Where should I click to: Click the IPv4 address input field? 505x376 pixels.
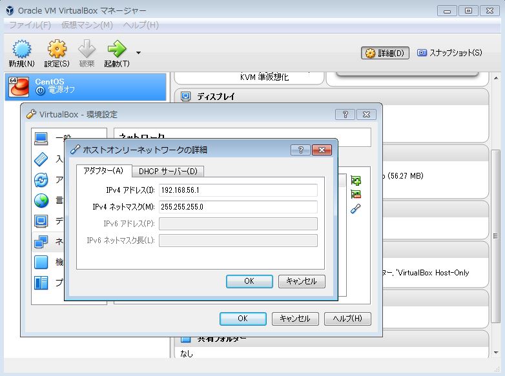pyautogui.click(x=238, y=190)
